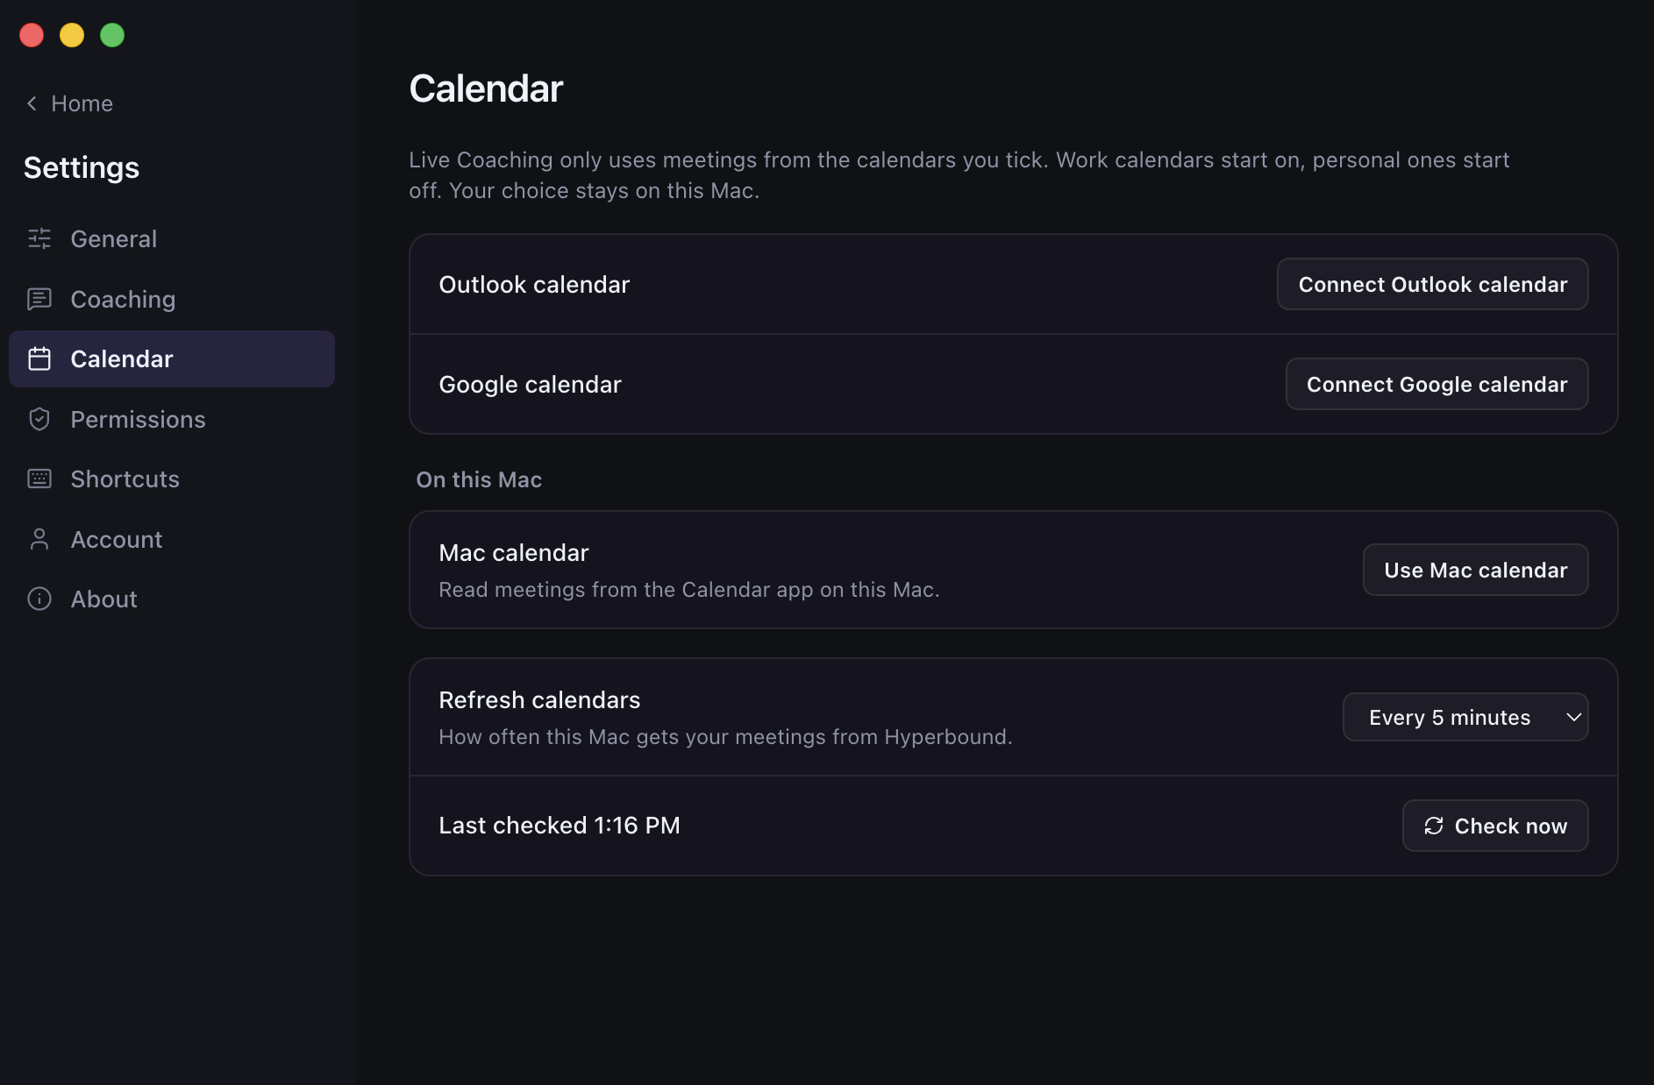1654x1085 pixels.
Task: Connect Google calendar
Action: click(x=1437, y=384)
